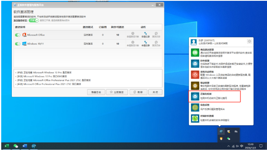Click the platform icon in tray overflow
The width and height of the screenshot is (267, 151).
pos(221,131)
